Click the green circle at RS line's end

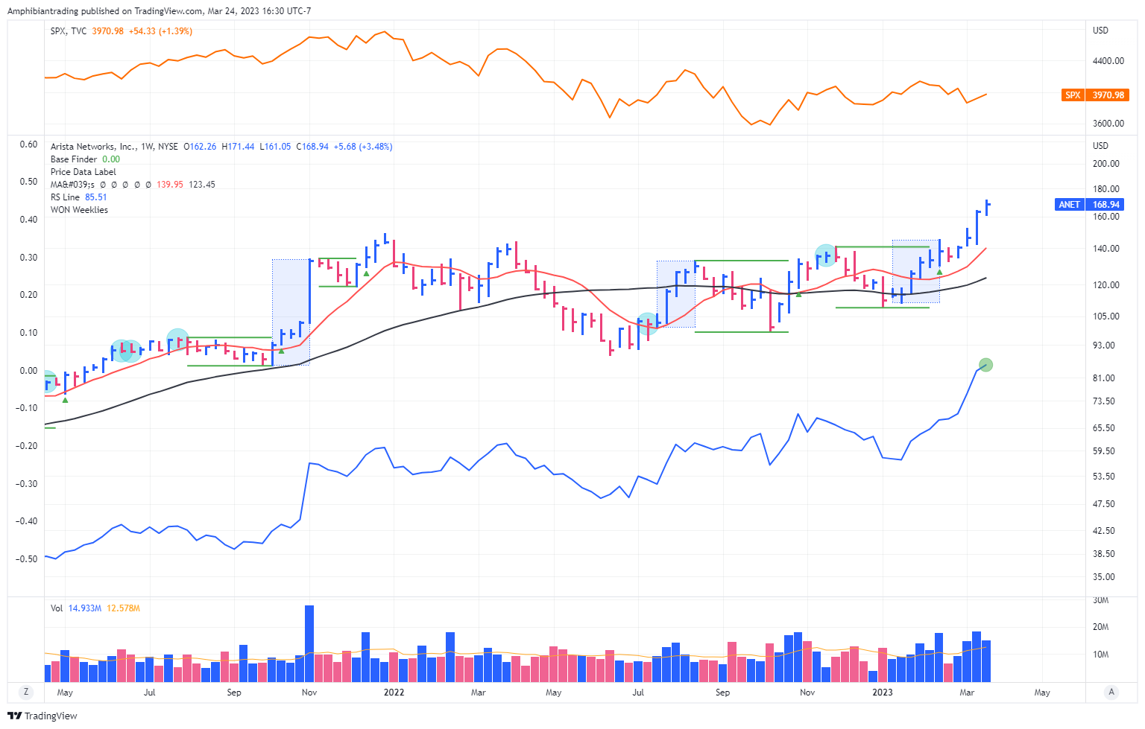986,365
